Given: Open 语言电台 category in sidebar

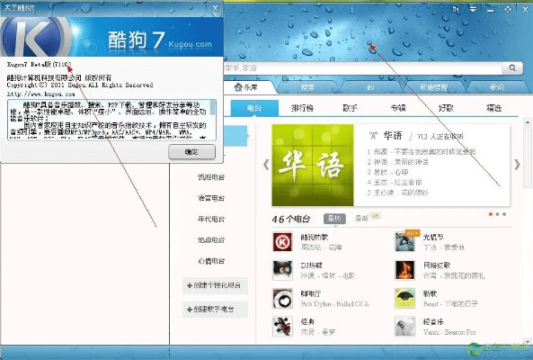Looking at the screenshot, I should (211, 198).
